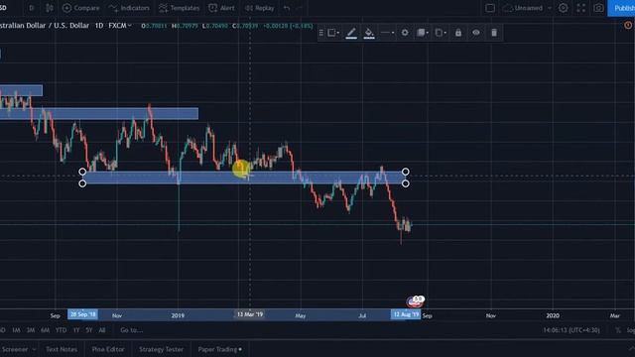Viewport: 635px width, 357px height.
Task: Create a new Alert
Action: [x=221, y=8]
